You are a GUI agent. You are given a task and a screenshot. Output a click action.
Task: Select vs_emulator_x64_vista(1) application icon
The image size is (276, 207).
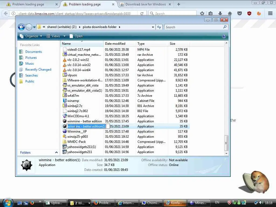pyautogui.click(x=65, y=91)
